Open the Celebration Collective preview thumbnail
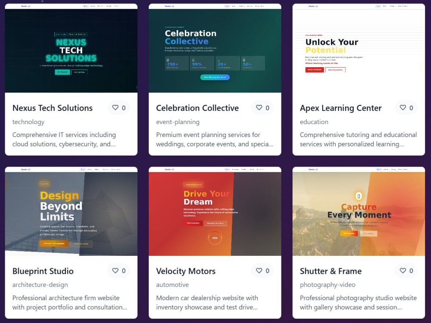The width and height of the screenshot is (431, 323). 215,48
